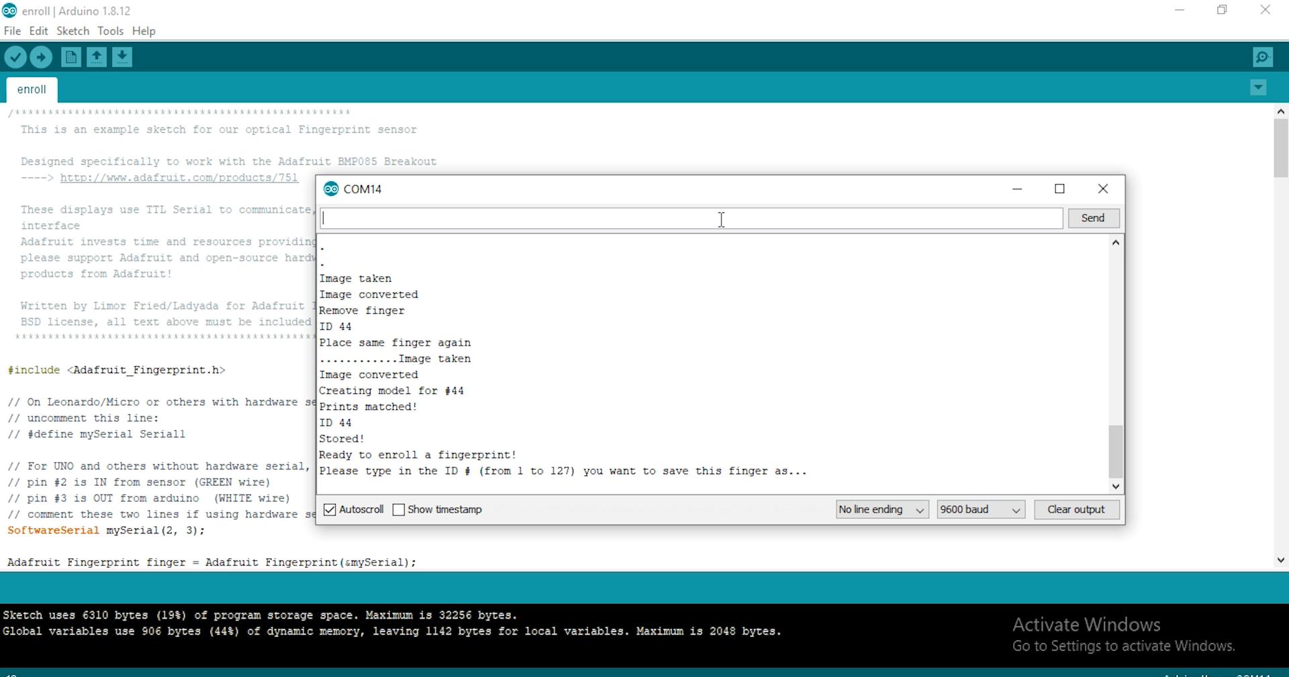The width and height of the screenshot is (1289, 677).
Task: Clear serial output with Clear output button
Action: 1076,510
